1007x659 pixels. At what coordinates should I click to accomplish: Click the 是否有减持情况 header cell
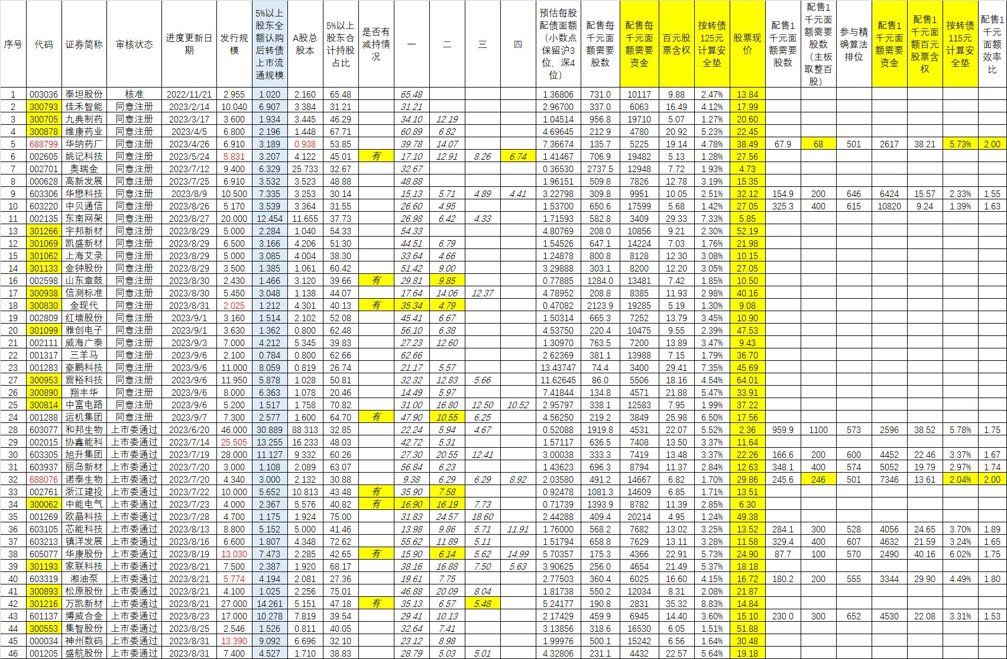(x=376, y=44)
